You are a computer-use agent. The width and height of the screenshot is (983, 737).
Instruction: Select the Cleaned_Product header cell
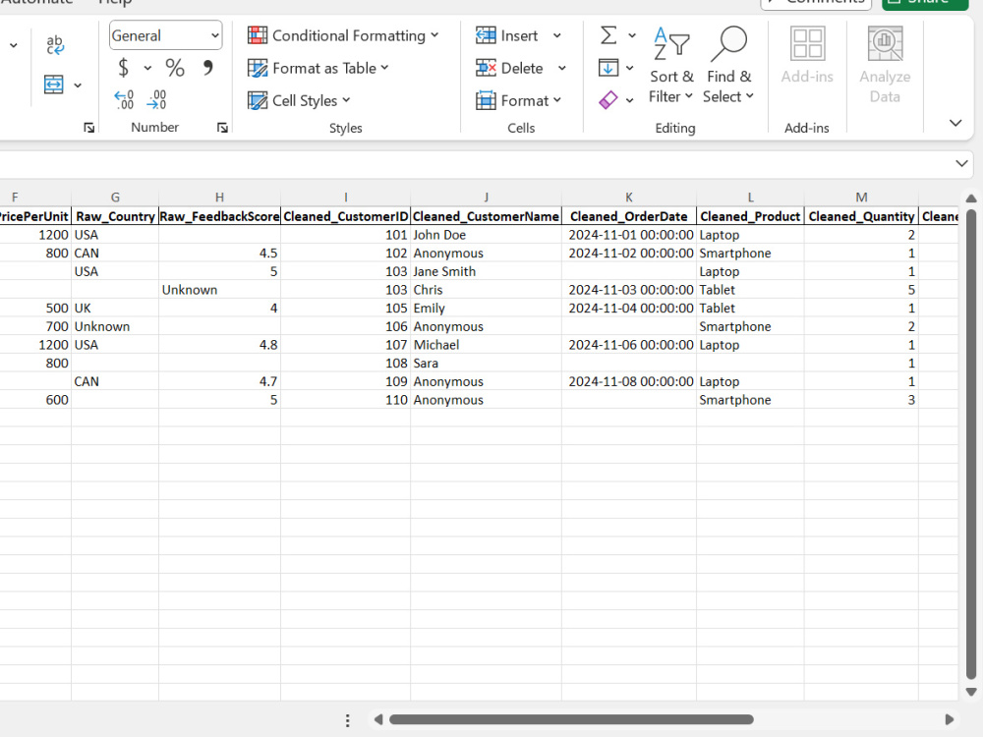[x=750, y=216]
